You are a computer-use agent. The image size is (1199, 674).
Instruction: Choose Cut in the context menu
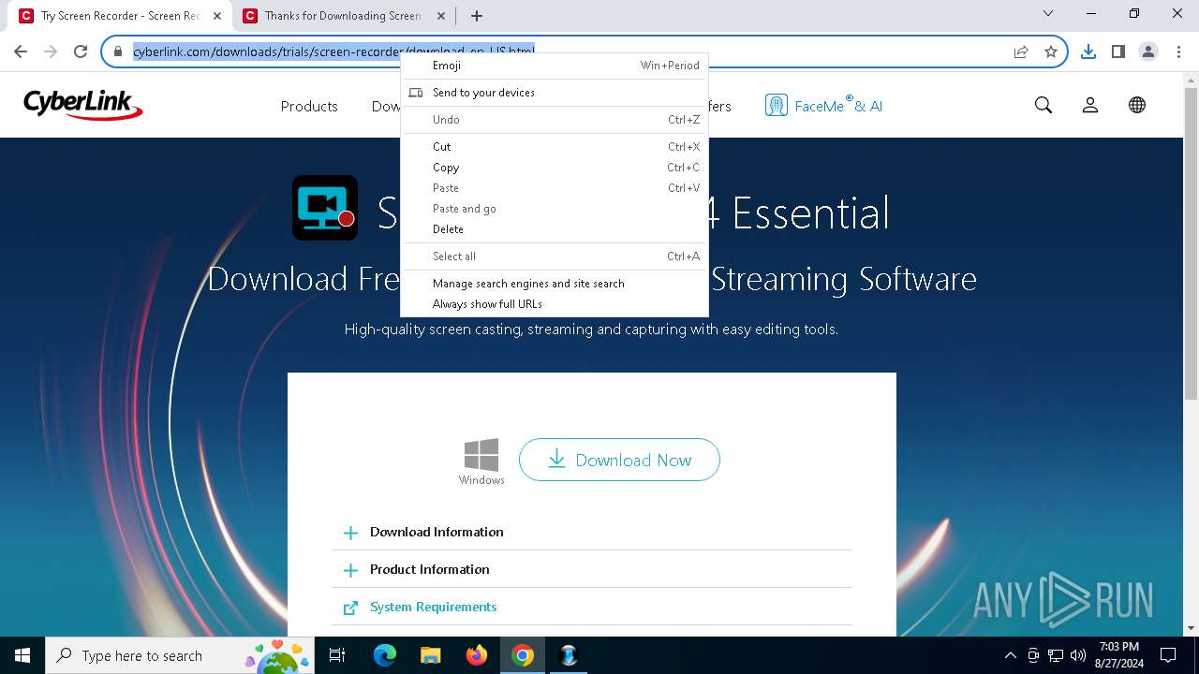pos(555,147)
